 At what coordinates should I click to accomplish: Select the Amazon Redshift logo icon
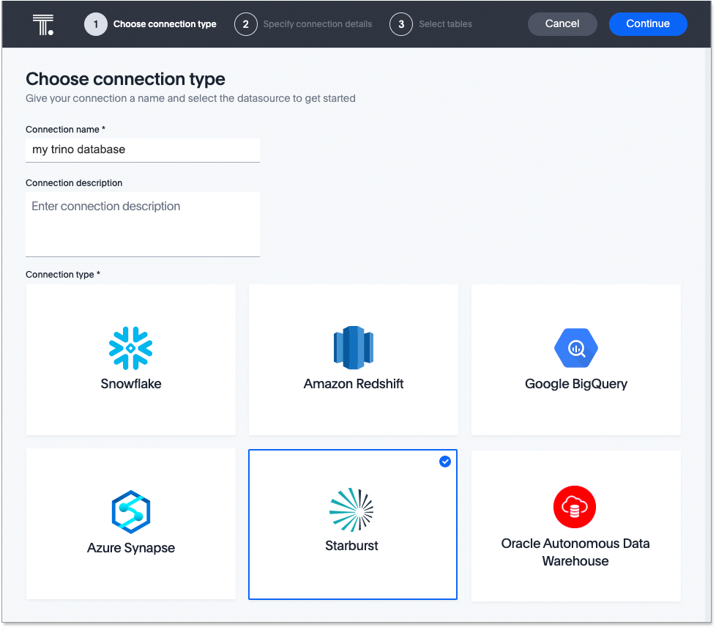354,347
